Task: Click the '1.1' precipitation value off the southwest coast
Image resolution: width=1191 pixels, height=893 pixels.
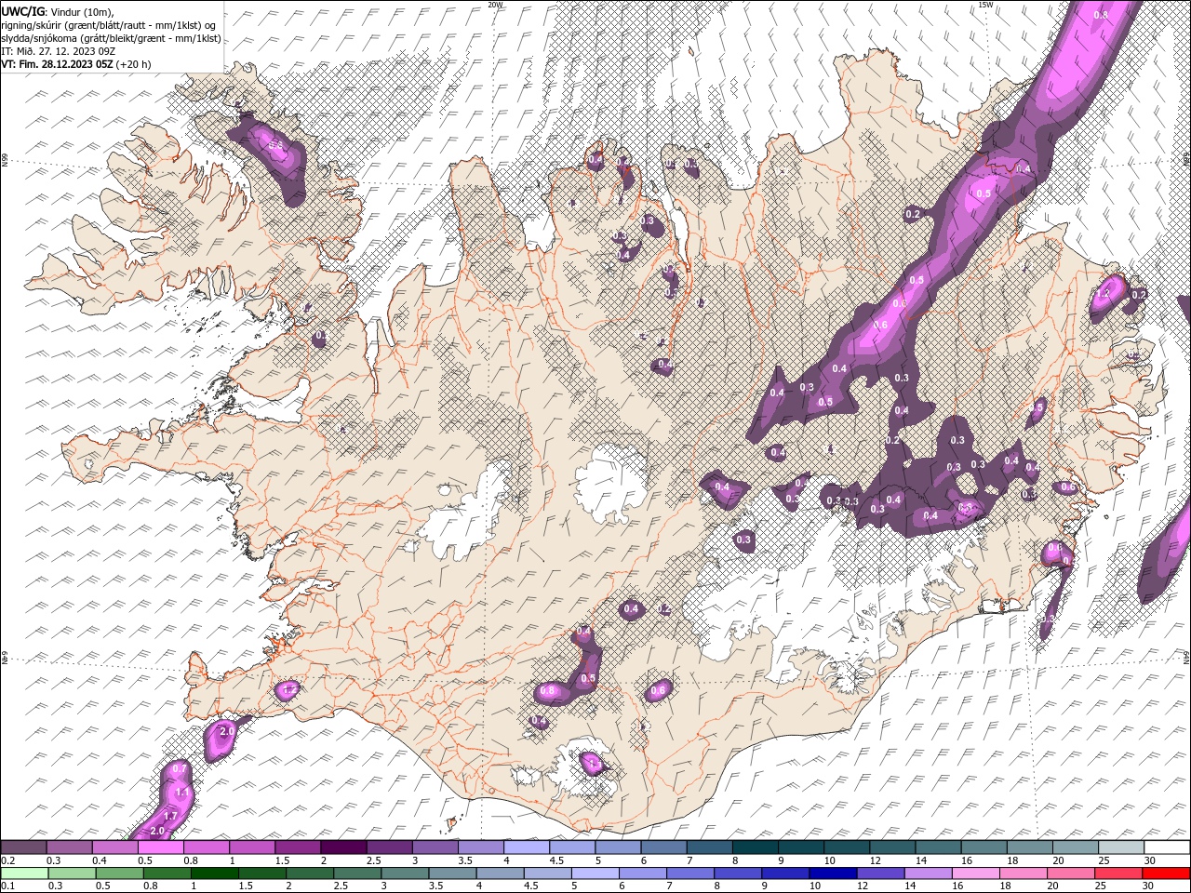Action: [x=182, y=793]
